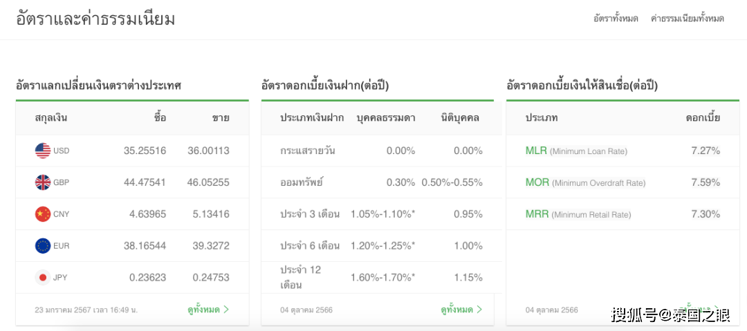
Task: Click the chevron arrow beside exchange rates ดูทั้งหมด
Action: [x=226, y=310]
